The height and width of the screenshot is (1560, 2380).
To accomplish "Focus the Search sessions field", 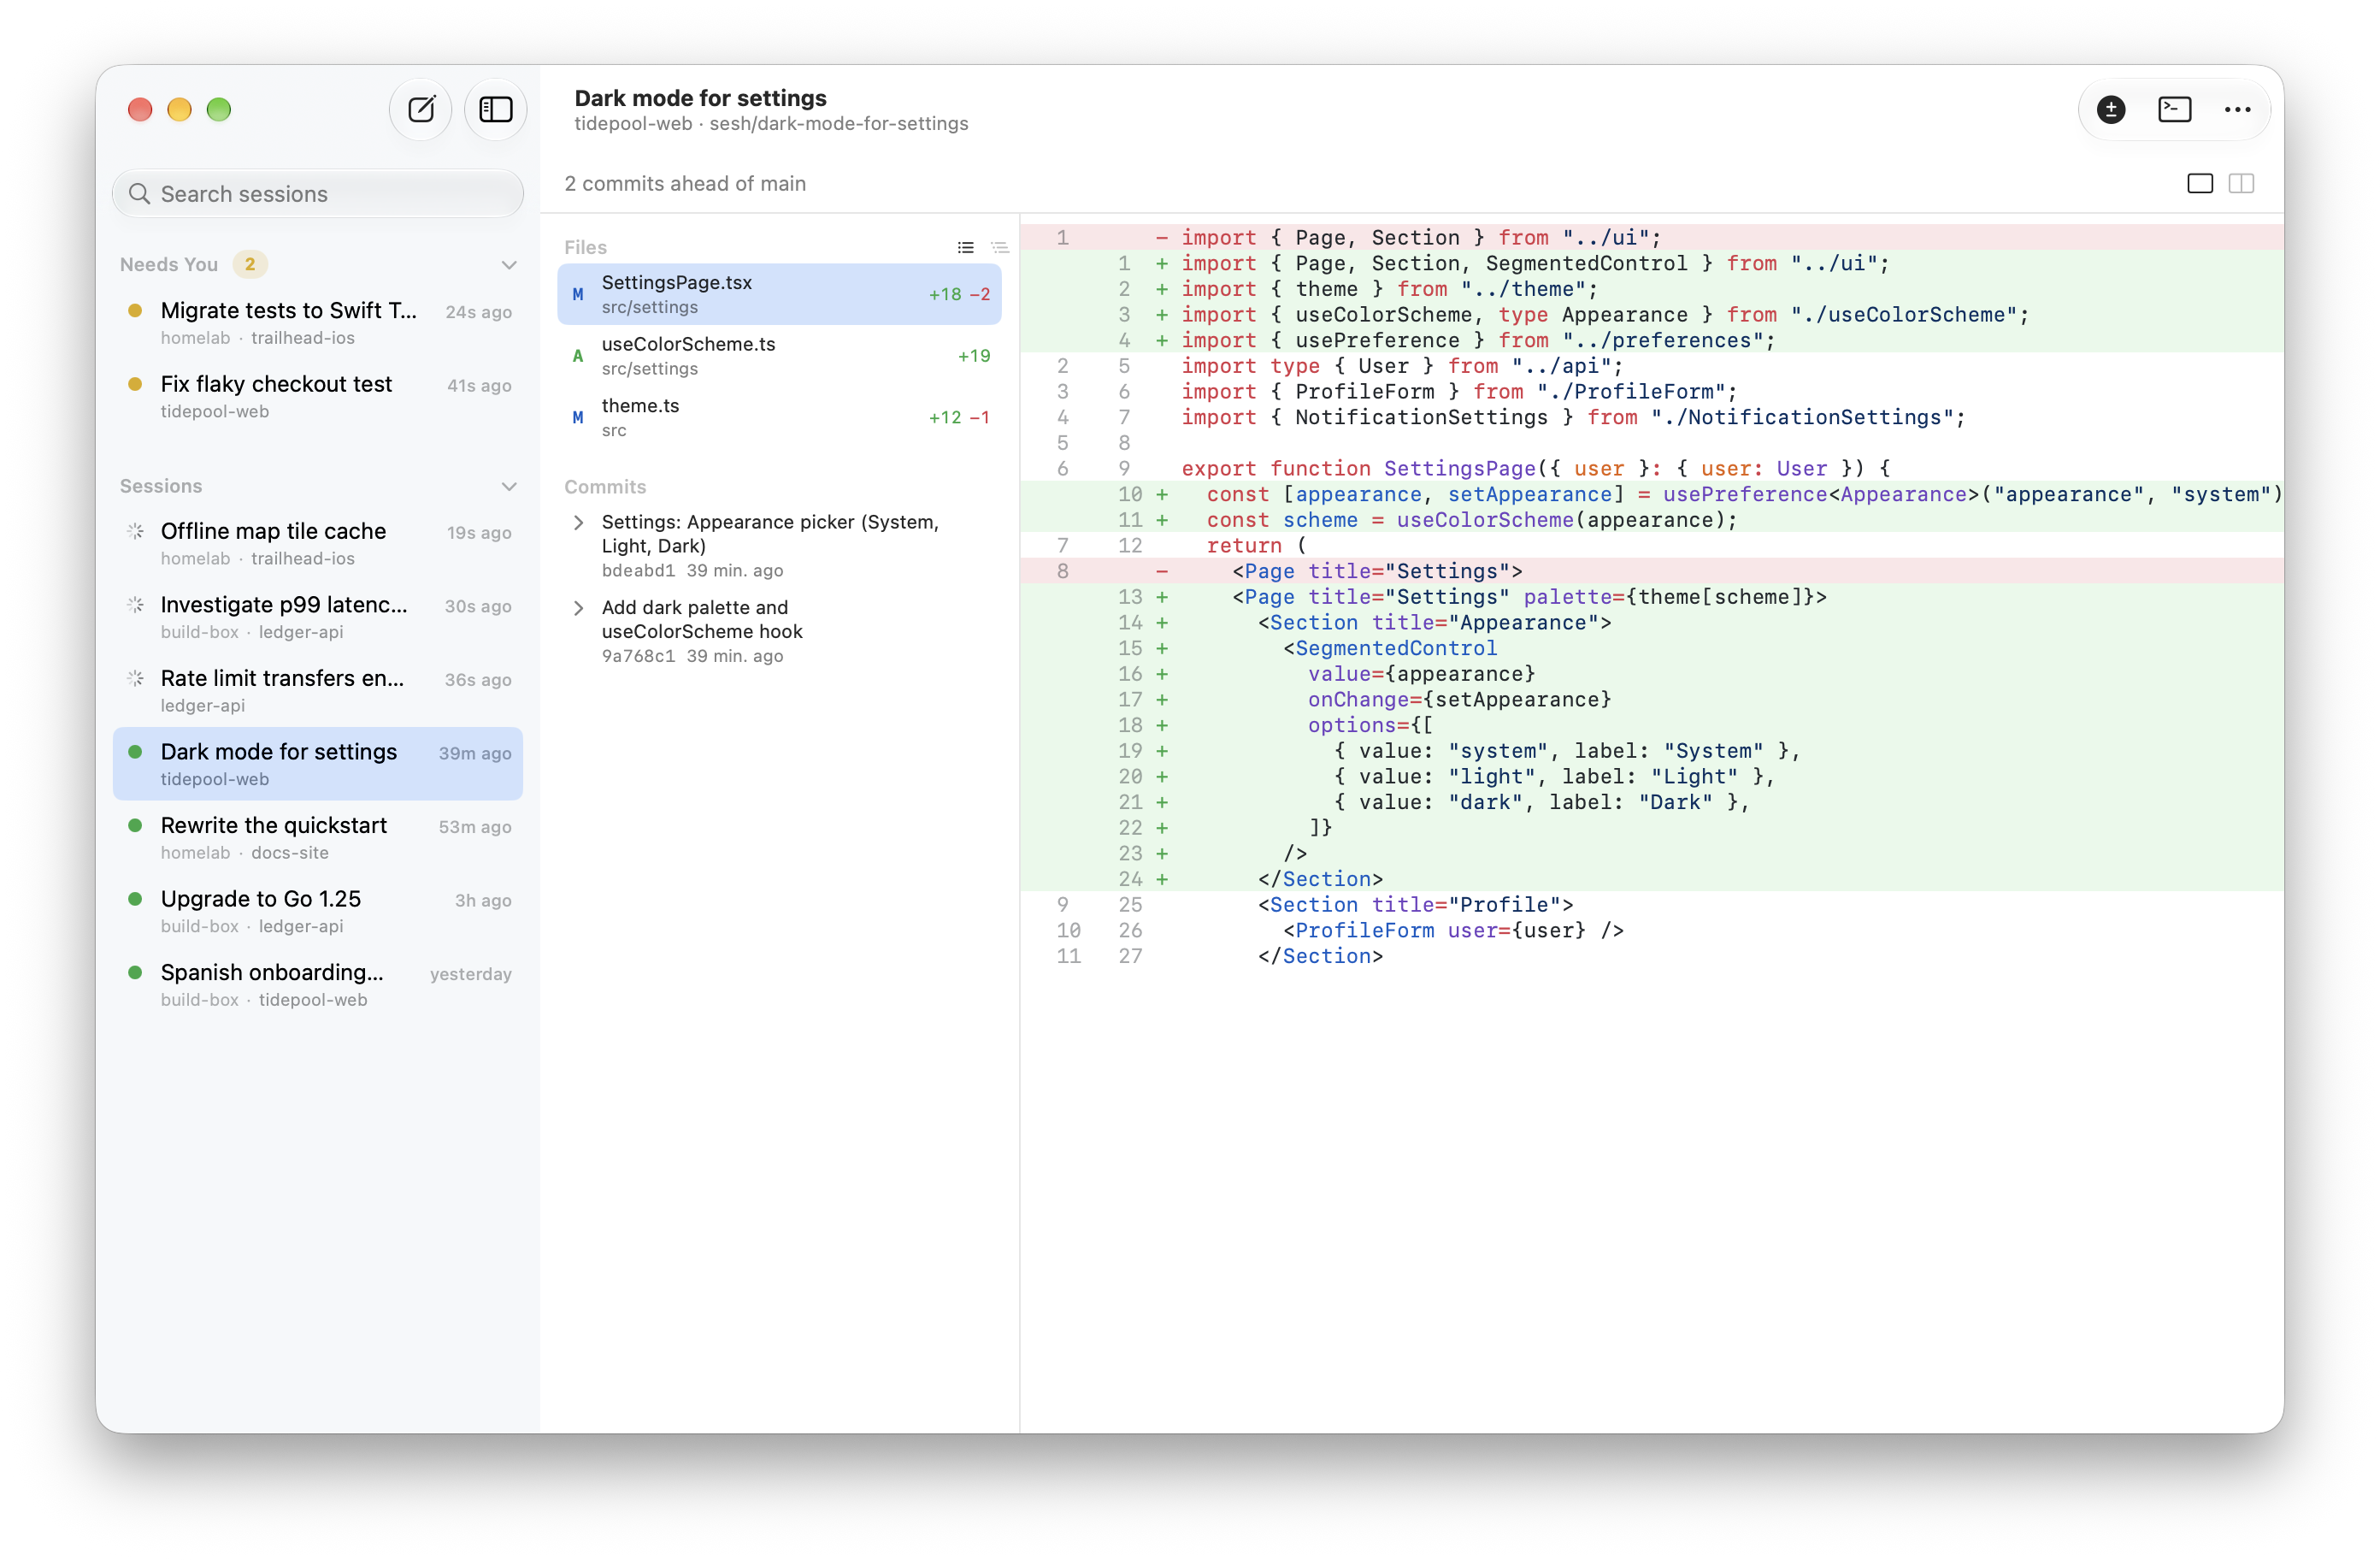I will pos(318,193).
